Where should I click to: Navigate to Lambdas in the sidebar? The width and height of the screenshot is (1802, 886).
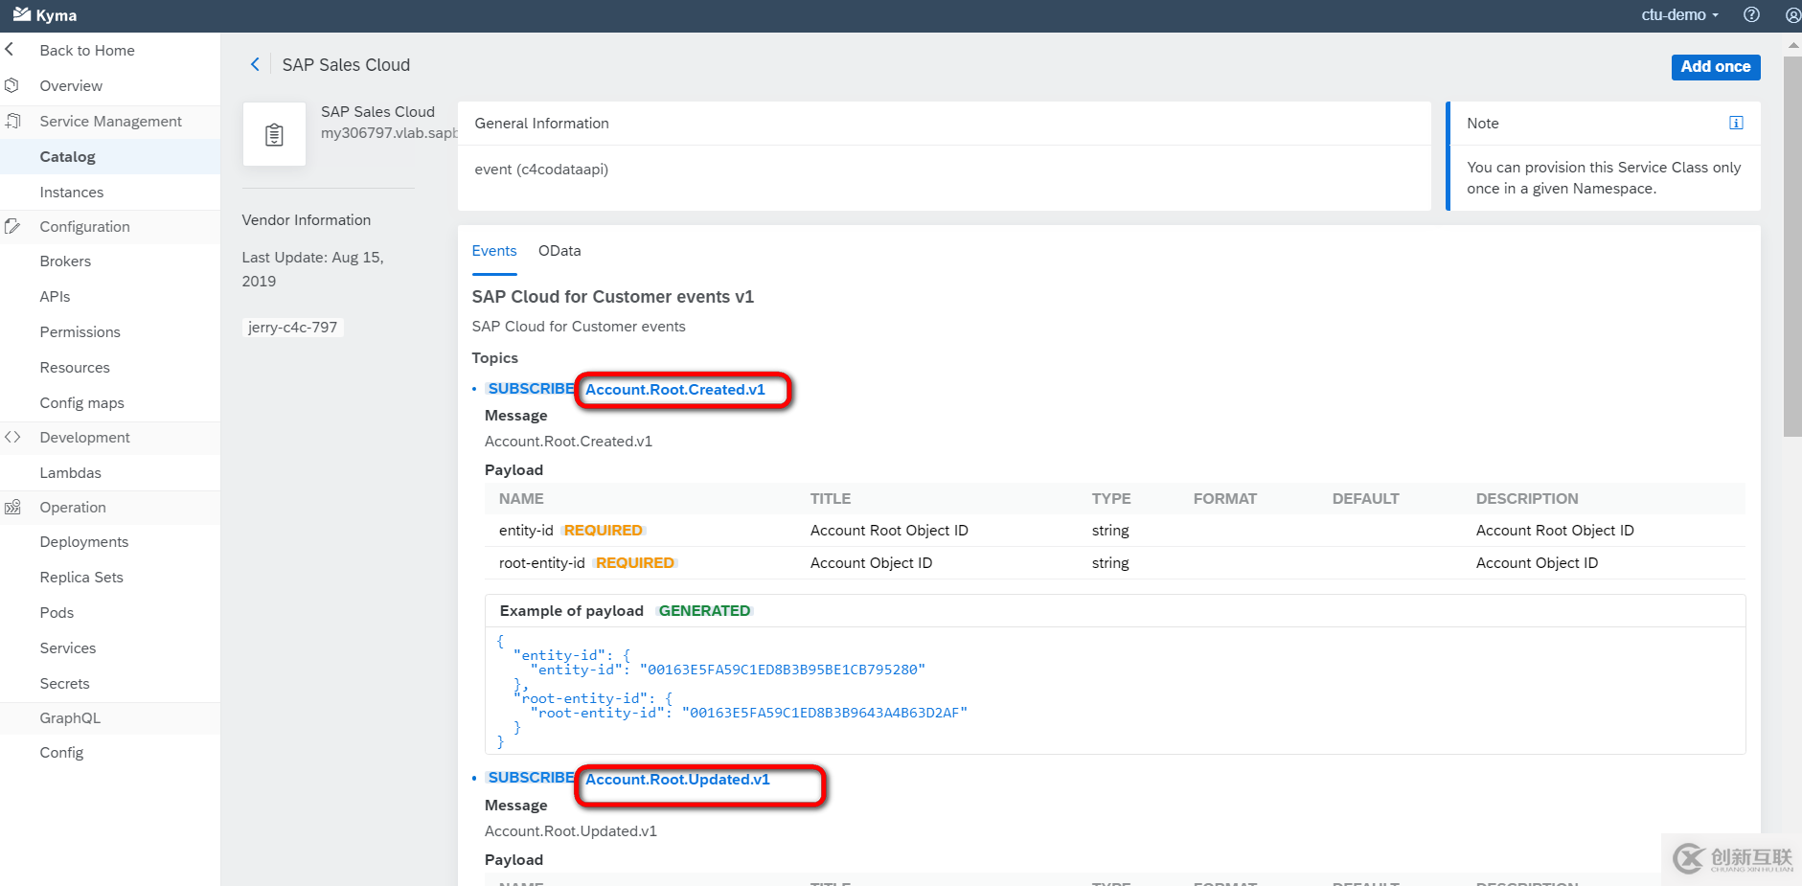(70, 472)
